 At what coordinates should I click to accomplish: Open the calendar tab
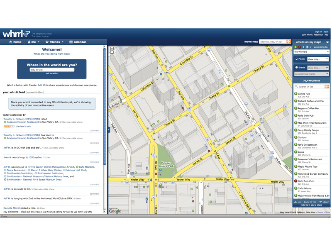click(x=78, y=42)
